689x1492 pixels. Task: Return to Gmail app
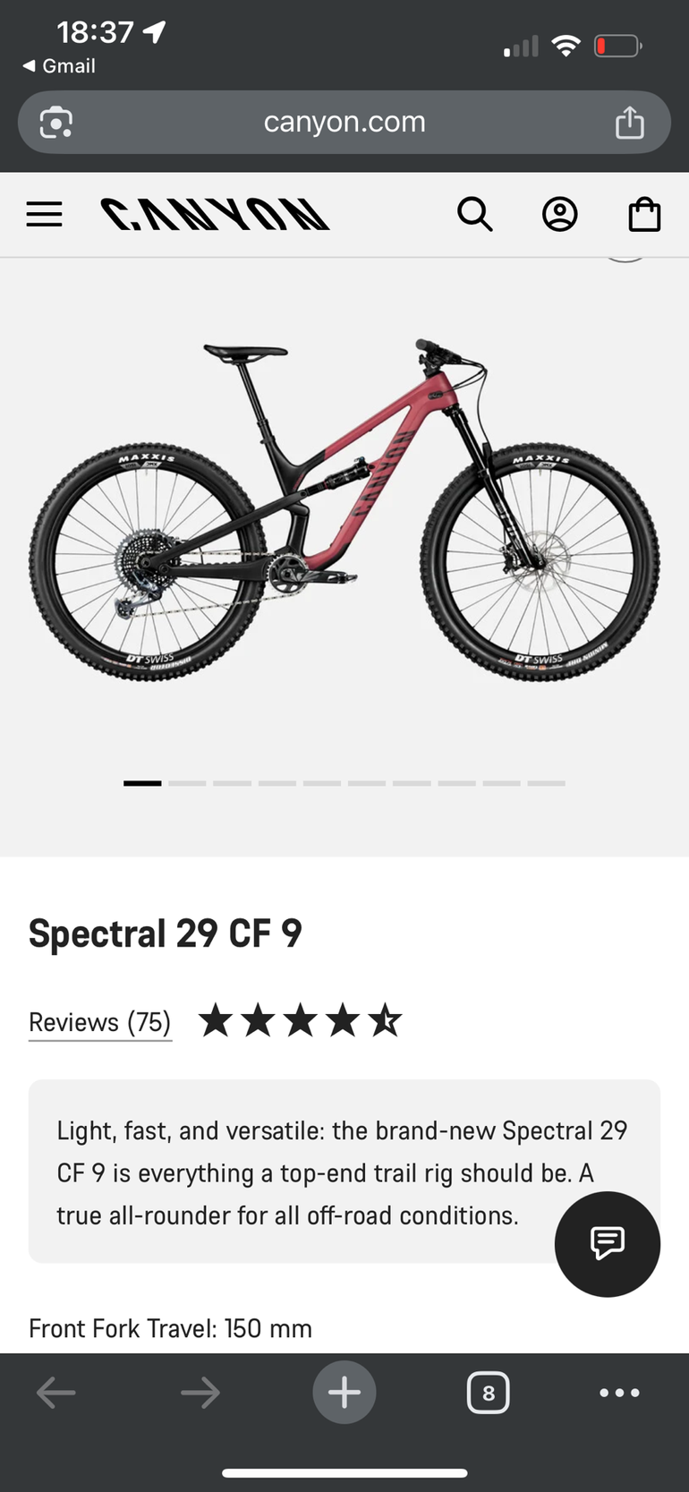[59, 66]
